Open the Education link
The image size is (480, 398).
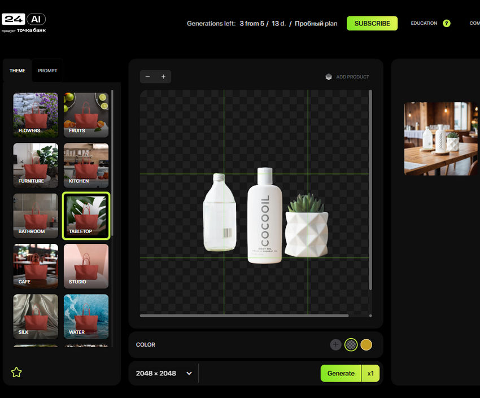pos(424,23)
